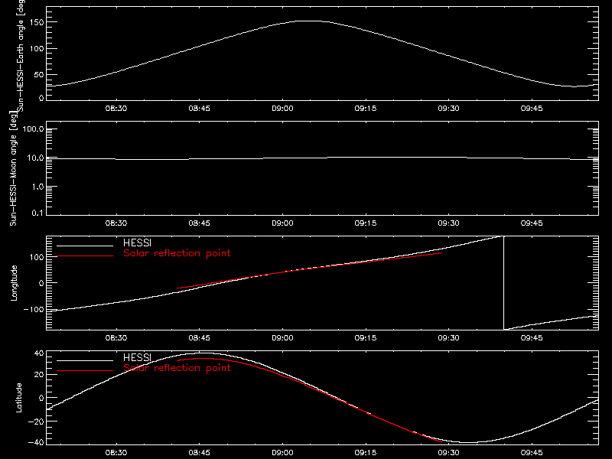
Task: Click 09:30 under the Moon angle plot
Action: click(448, 223)
